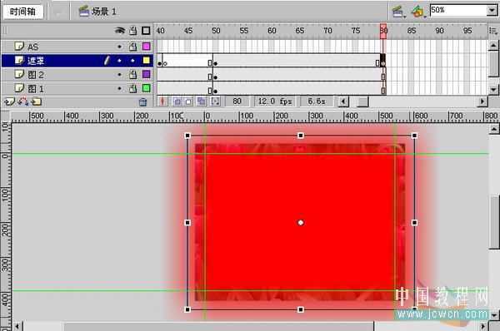Click the insert layer icon

[x=9, y=101]
